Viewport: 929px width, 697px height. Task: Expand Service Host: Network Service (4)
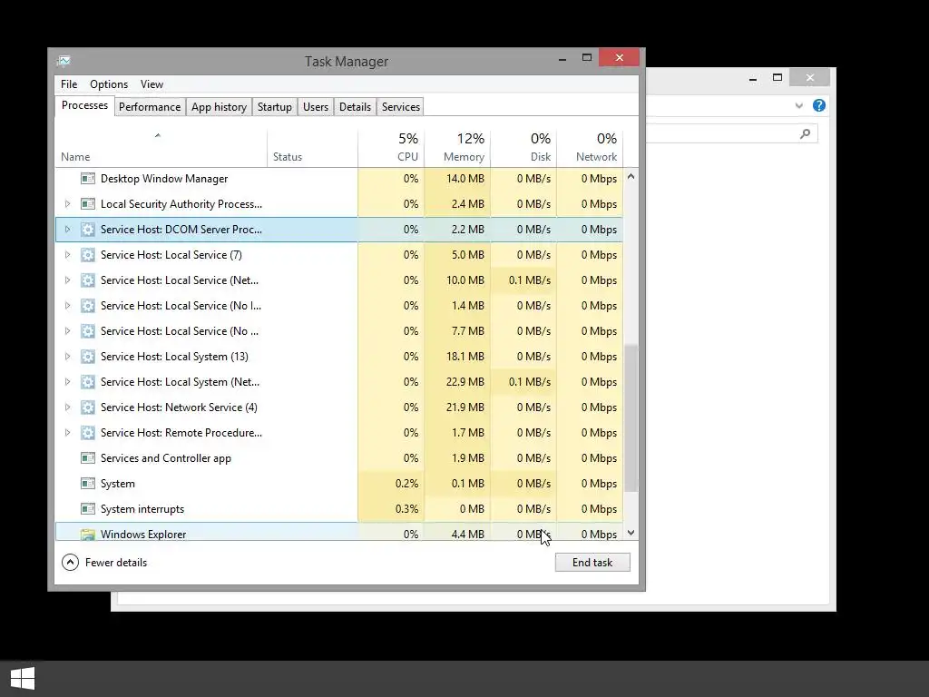point(67,407)
